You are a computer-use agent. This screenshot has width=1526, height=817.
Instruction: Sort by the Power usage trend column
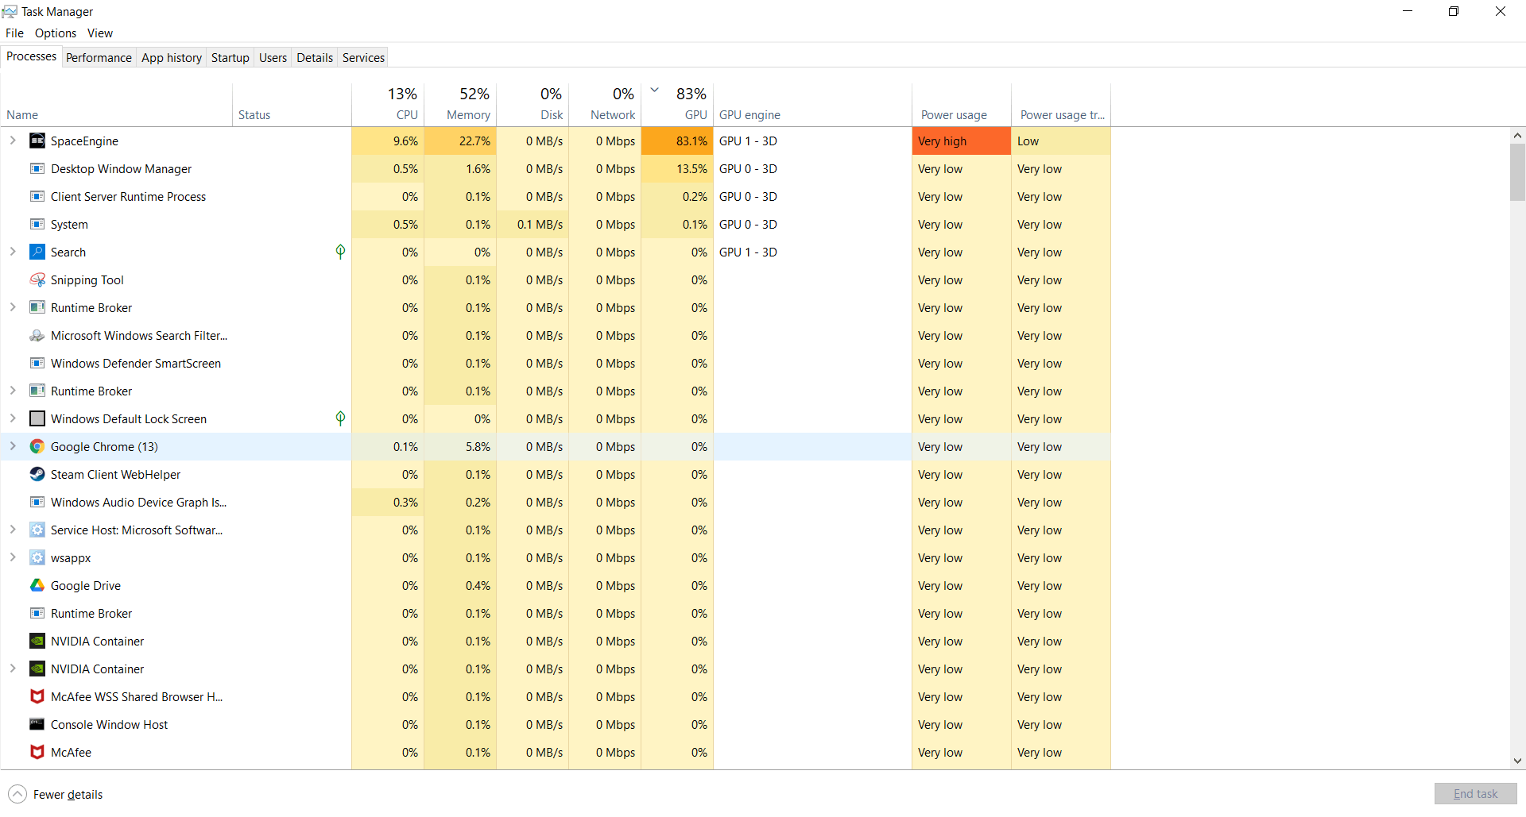click(1061, 105)
